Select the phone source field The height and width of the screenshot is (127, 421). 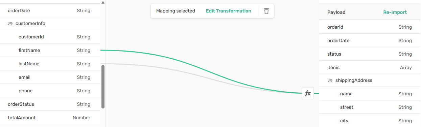click(50, 91)
